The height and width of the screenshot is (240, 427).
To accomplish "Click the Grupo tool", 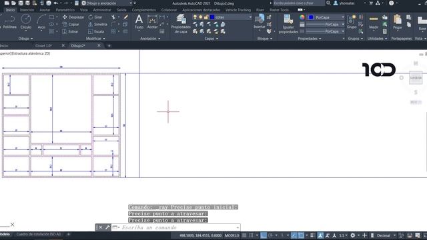I will point(352,22).
